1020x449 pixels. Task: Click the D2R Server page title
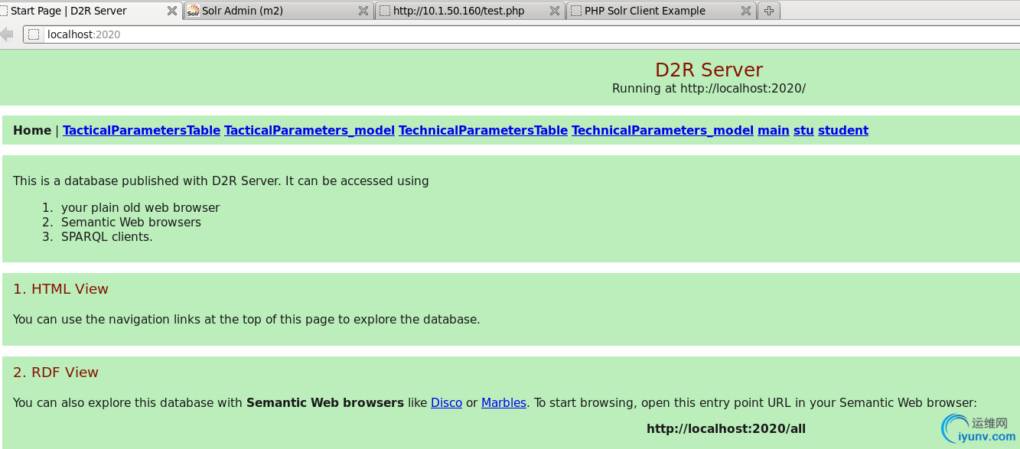709,70
